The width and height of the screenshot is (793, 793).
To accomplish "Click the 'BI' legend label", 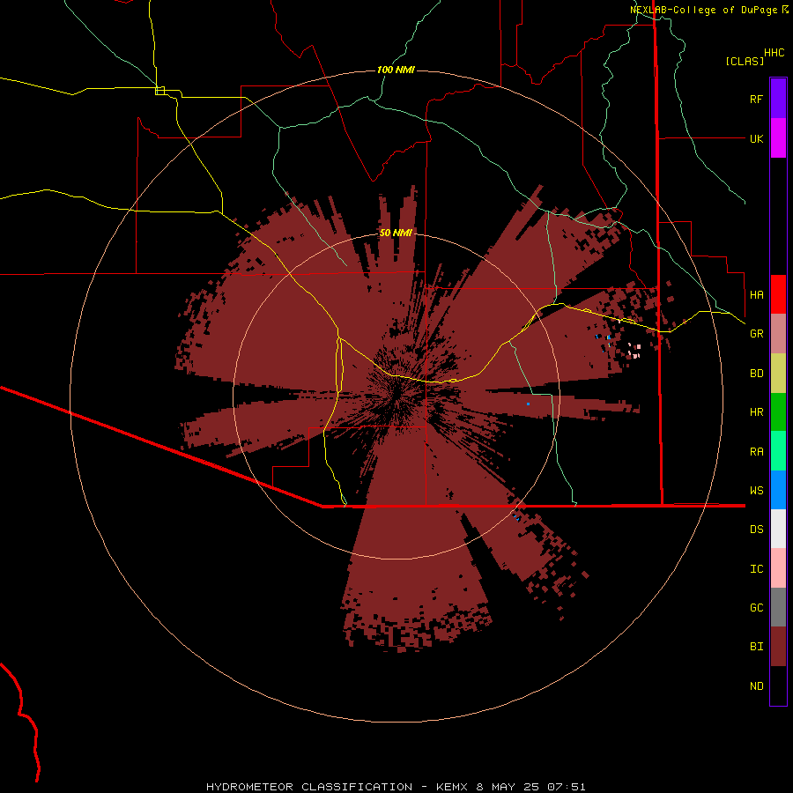I will 757,647.
